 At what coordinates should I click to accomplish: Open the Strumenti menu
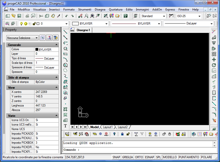(x=85, y=9)
